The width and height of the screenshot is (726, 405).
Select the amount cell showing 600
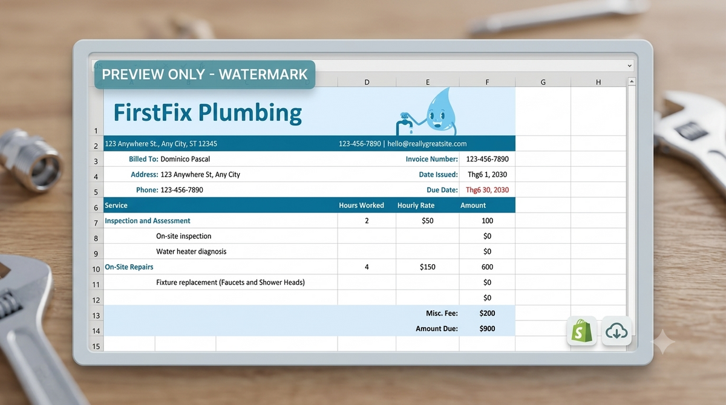487,267
